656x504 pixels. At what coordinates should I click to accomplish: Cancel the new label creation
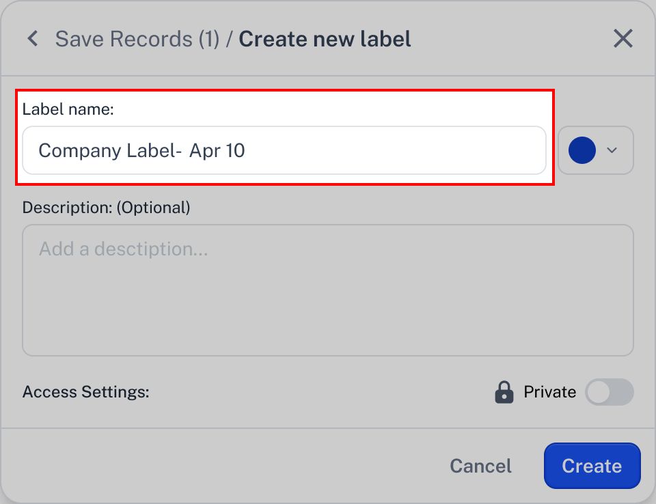click(480, 466)
